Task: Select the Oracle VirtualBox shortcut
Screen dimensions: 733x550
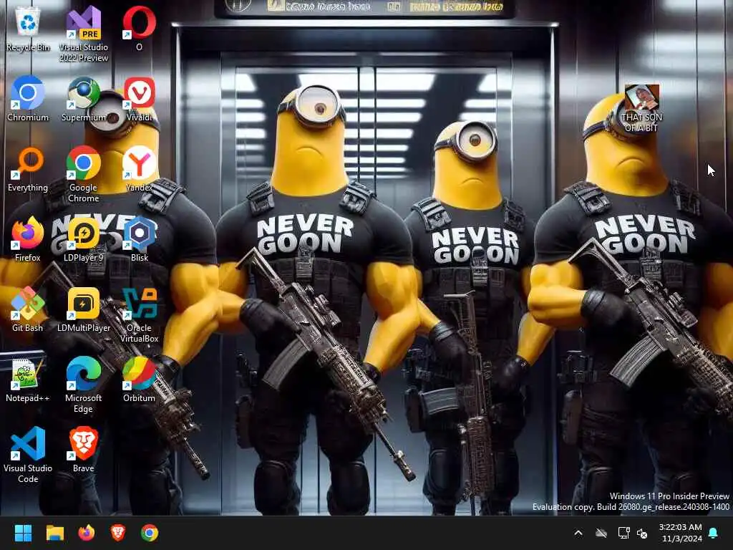Action: pyautogui.click(x=139, y=315)
